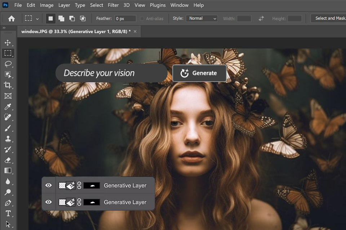Open the Filter menu
This screenshot has width=346, height=230.
coord(113,5)
